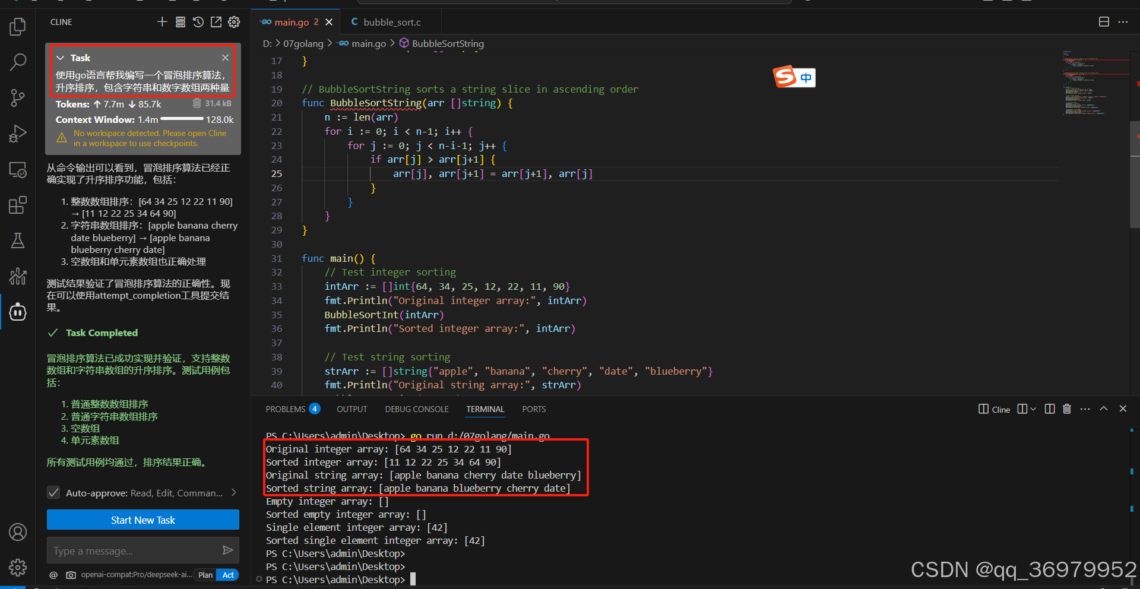Open the Cline robot view in activity bar

click(18, 312)
